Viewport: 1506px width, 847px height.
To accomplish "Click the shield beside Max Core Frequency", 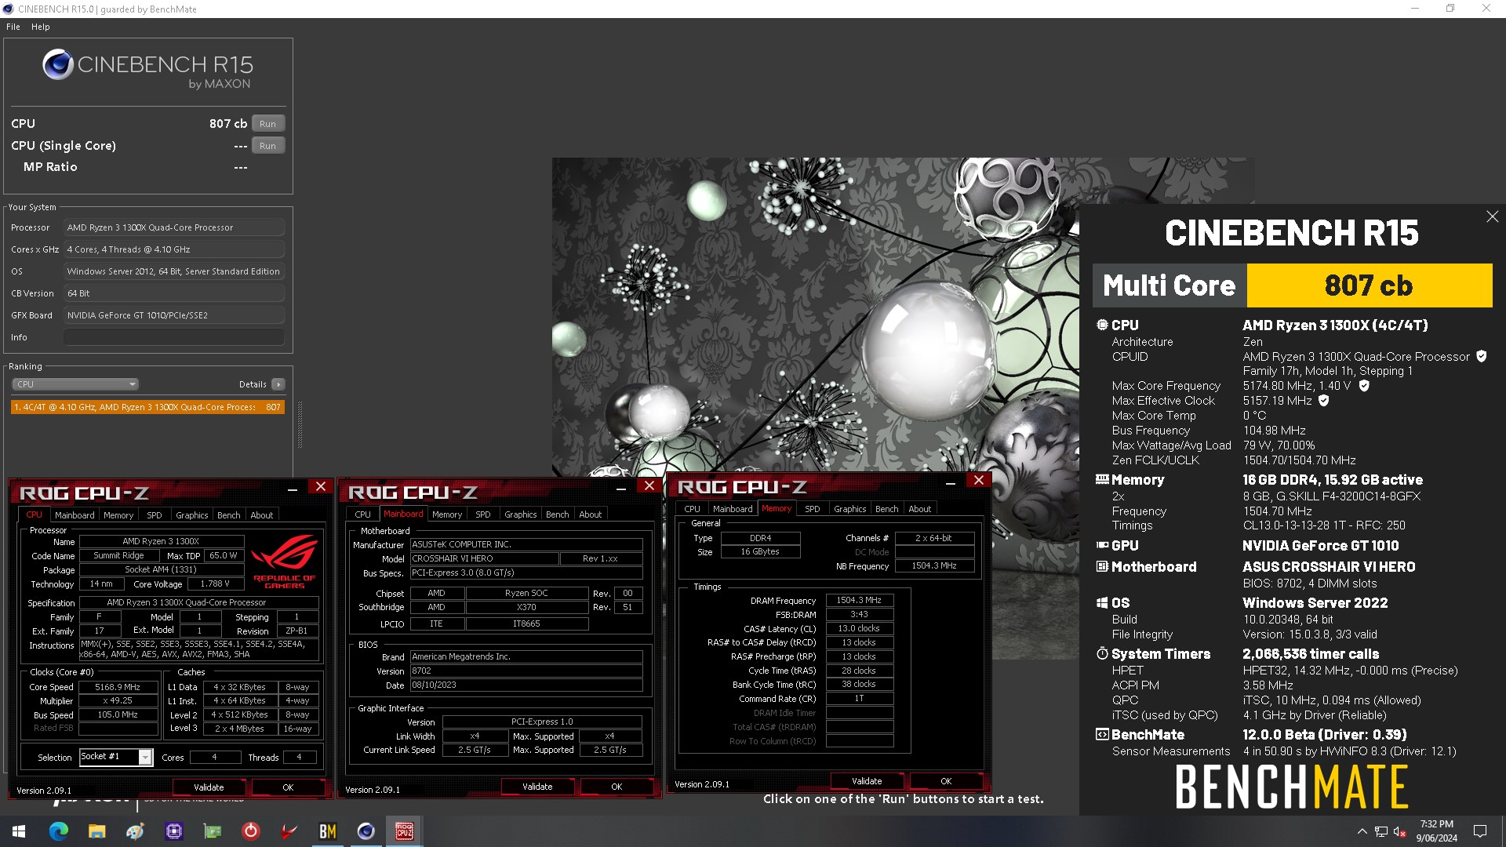I will [1364, 385].
